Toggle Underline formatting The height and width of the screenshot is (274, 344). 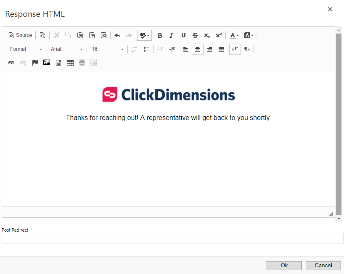pyautogui.click(x=183, y=35)
